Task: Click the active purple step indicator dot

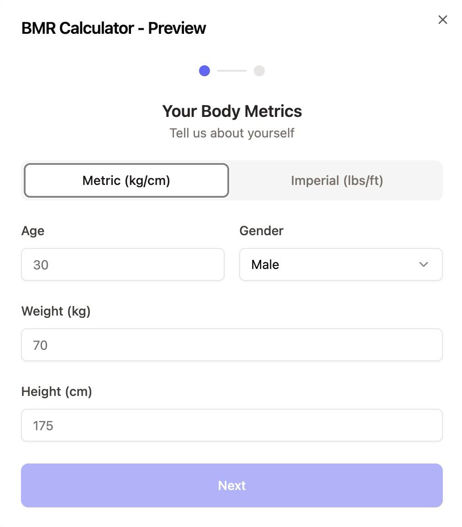Action: pos(204,71)
